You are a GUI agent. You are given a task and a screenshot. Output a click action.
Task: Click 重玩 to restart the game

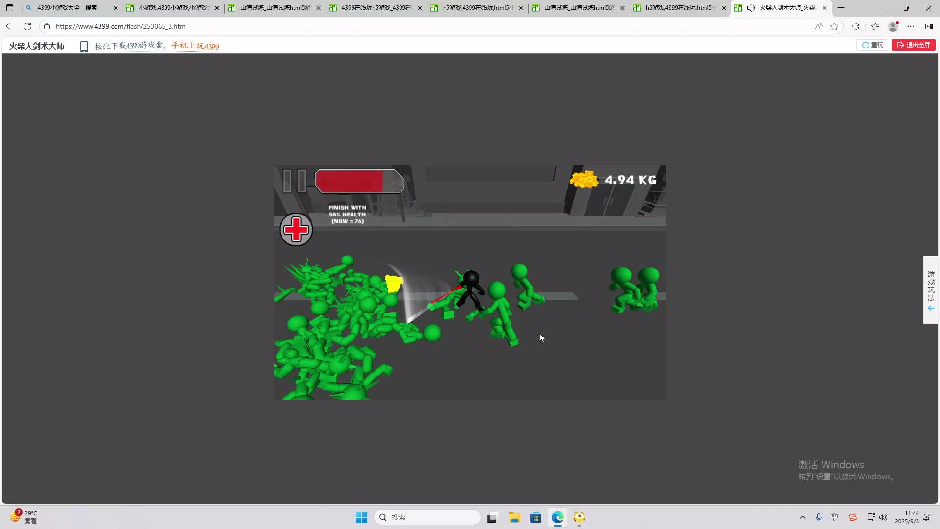click(872, 45)
